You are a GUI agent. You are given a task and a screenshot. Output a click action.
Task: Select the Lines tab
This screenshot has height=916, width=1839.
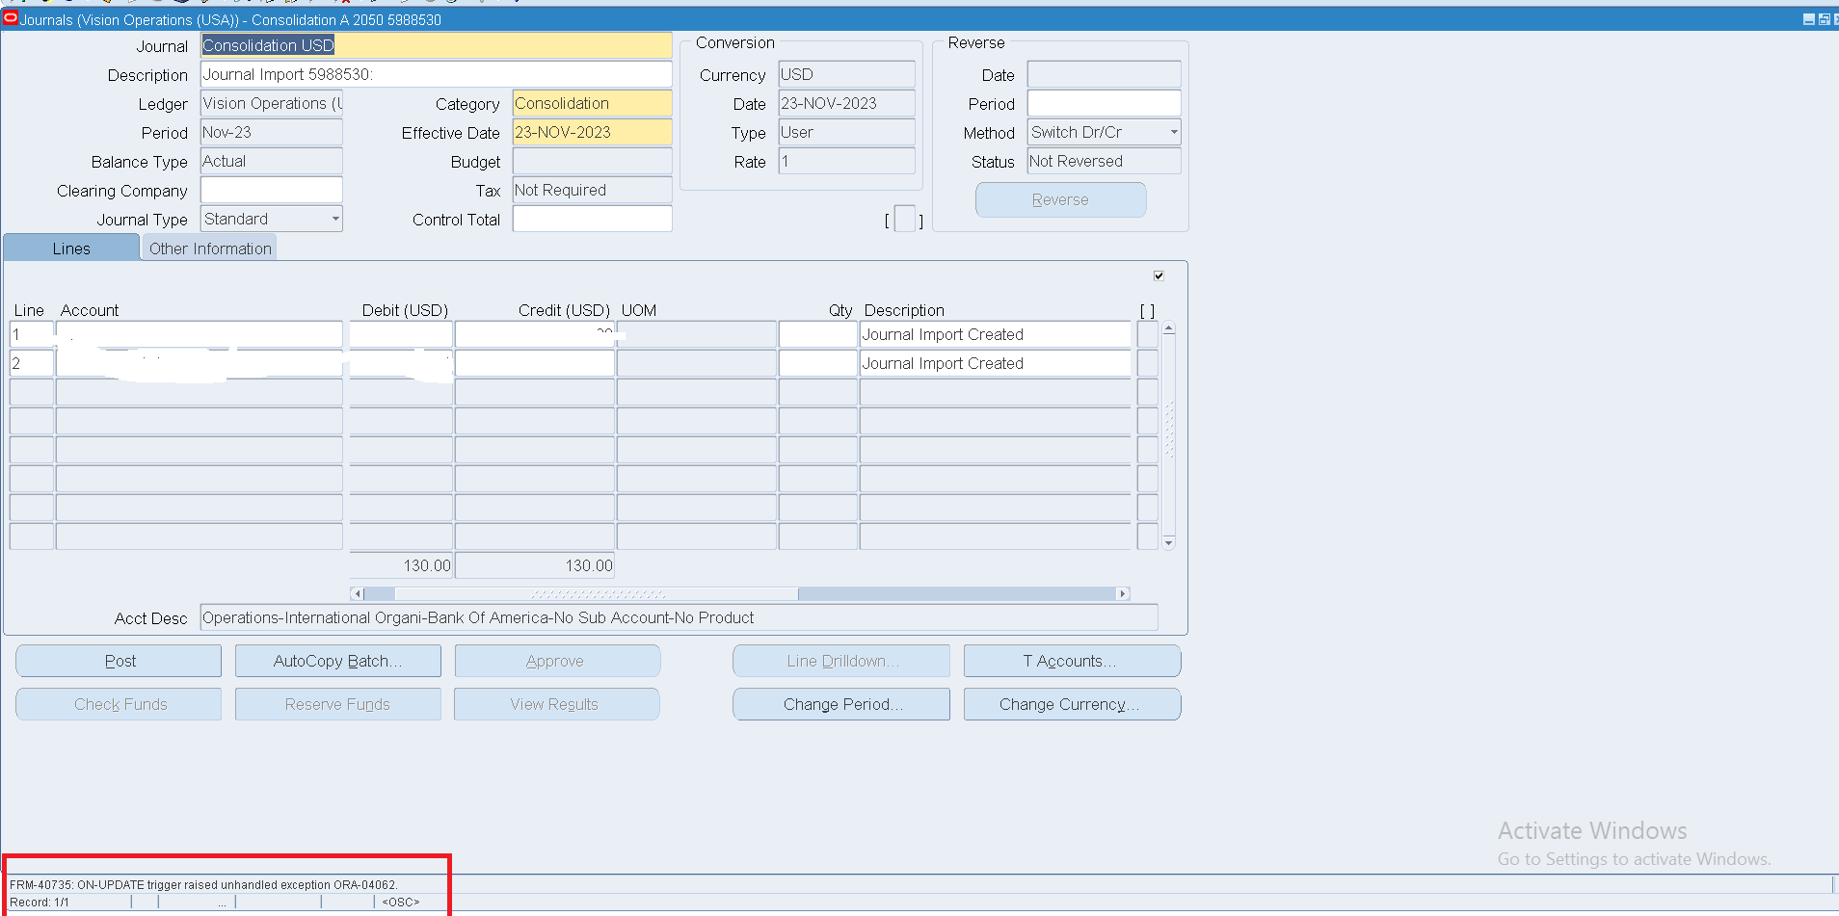click(71, 249)
